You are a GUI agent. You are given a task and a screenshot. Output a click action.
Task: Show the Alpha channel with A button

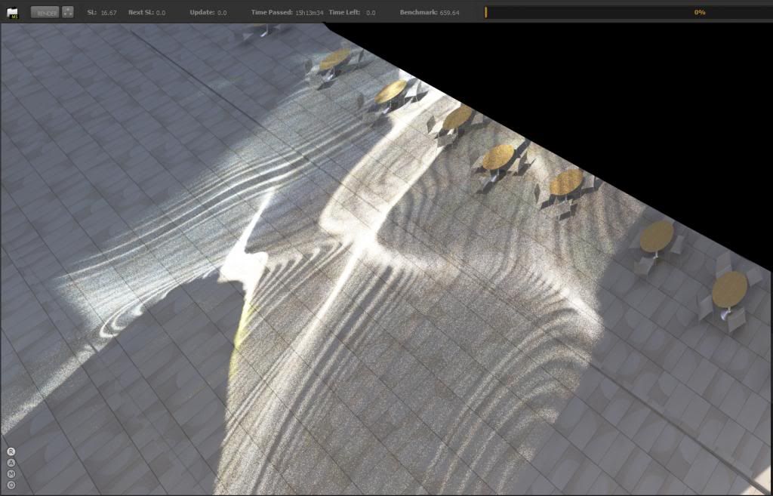click(11, 463)
